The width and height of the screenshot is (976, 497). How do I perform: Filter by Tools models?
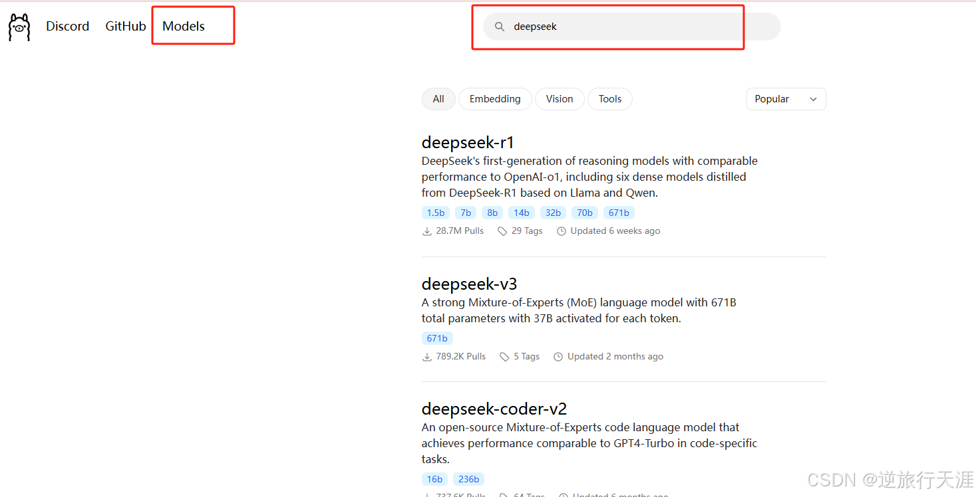coord(610,99)
